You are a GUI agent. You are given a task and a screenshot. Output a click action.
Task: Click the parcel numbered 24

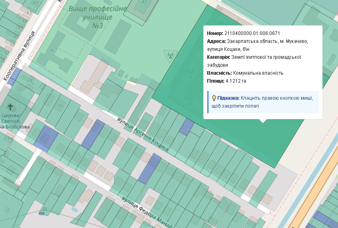pyautogui.click(x=29, y=81)
